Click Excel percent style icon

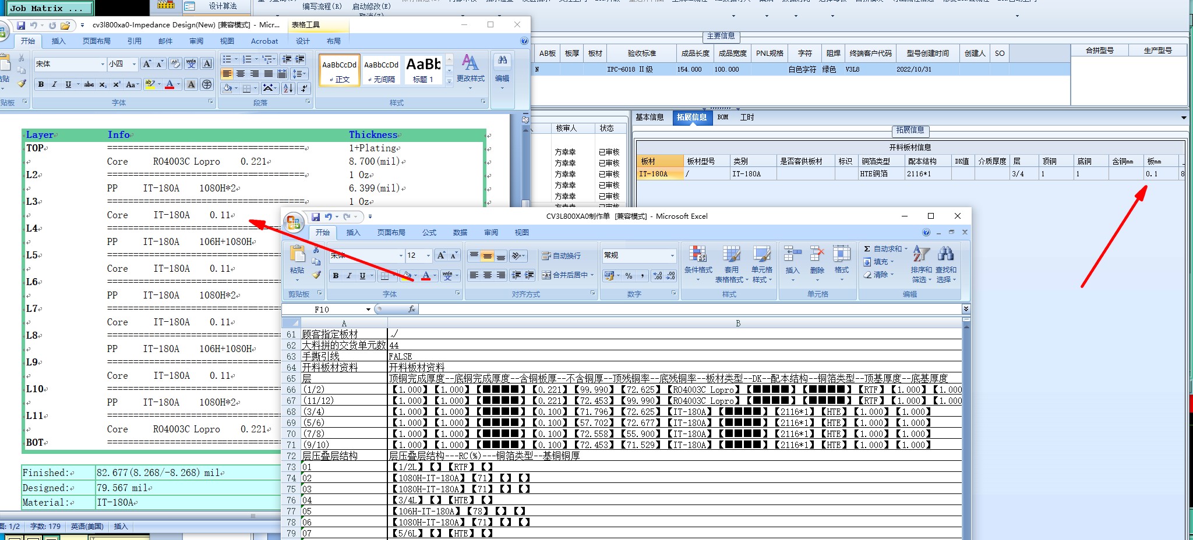point(629,276)
